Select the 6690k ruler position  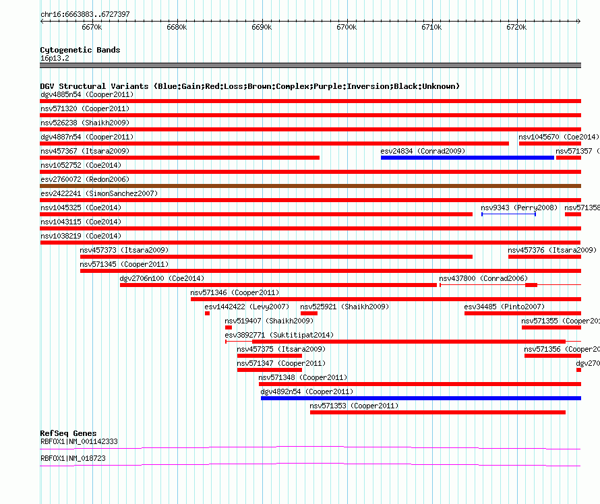pos(262,27)
